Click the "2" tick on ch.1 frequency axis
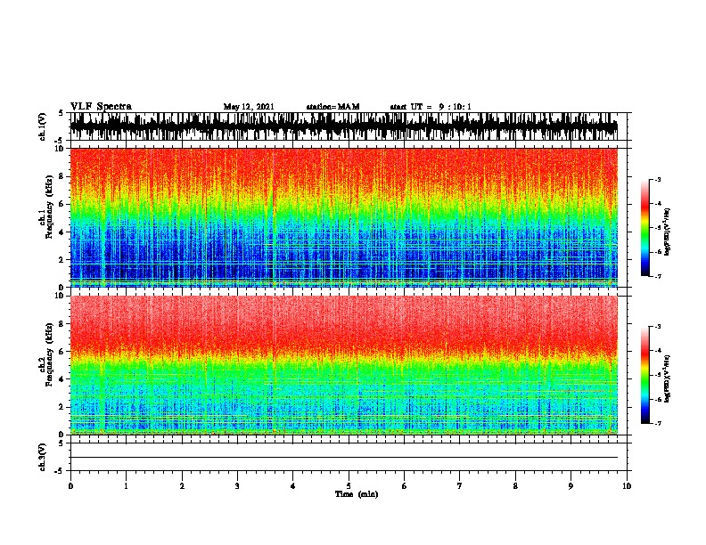 click(x=62, y=259)
